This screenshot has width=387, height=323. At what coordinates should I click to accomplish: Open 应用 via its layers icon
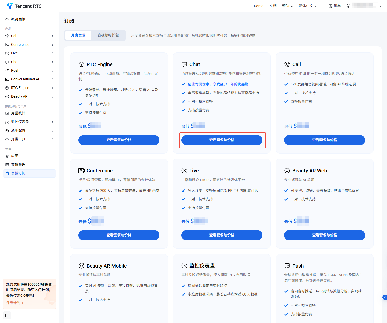click(7, 156)
